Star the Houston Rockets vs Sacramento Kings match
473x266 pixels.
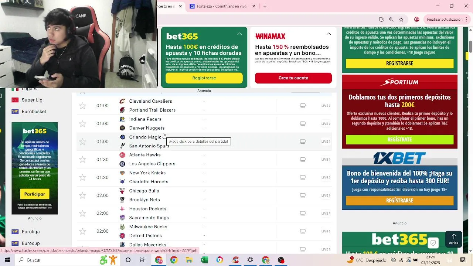click(82, 213)
